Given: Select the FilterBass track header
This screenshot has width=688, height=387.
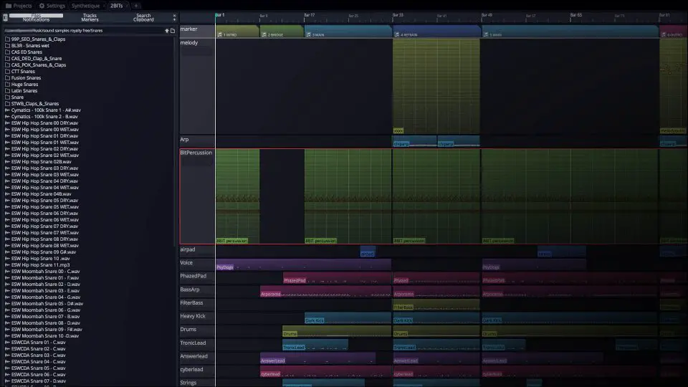Looking at the screenshot, I should (196, 304).
